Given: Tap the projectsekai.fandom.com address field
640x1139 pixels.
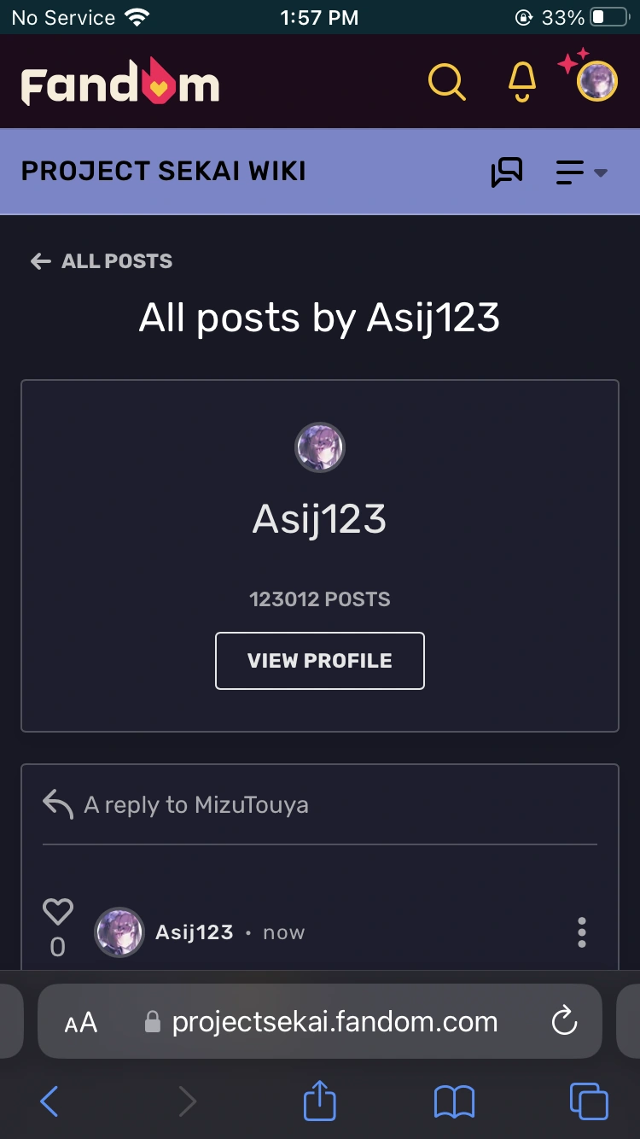Looking at the screenshot, I should (335, 1022).
